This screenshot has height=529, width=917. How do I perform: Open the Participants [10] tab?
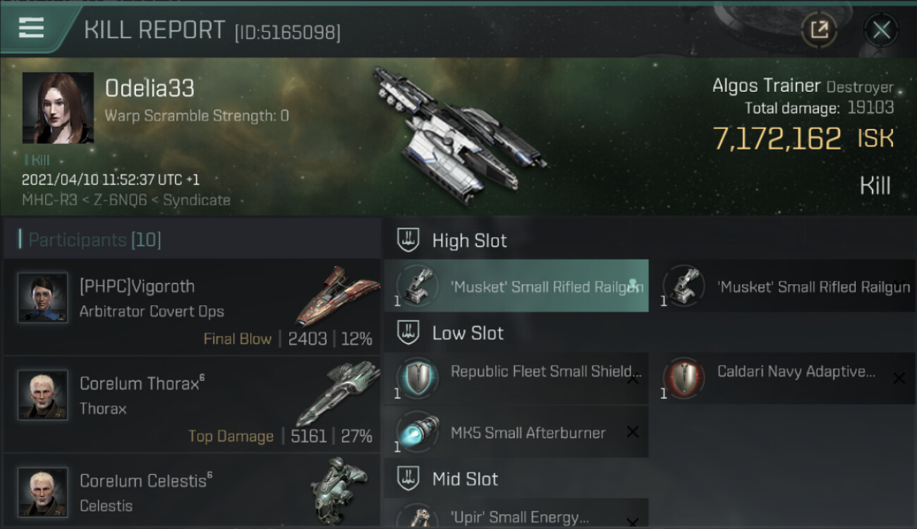(94, 240)
